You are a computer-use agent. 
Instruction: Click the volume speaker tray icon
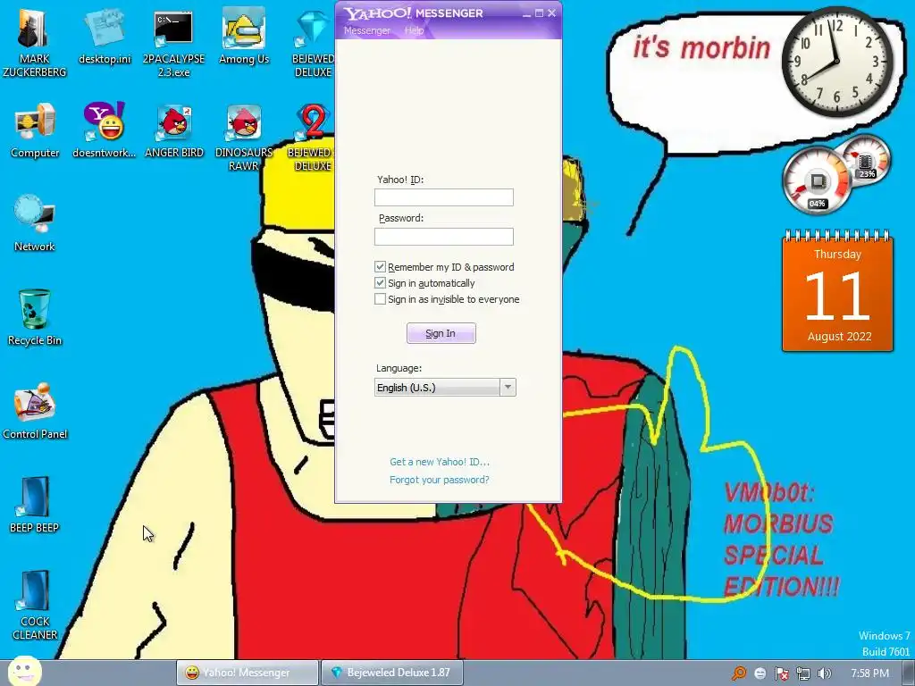click(824, 673)
